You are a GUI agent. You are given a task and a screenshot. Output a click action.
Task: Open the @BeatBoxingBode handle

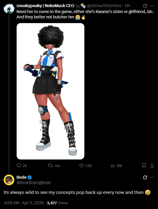(33, 183)
